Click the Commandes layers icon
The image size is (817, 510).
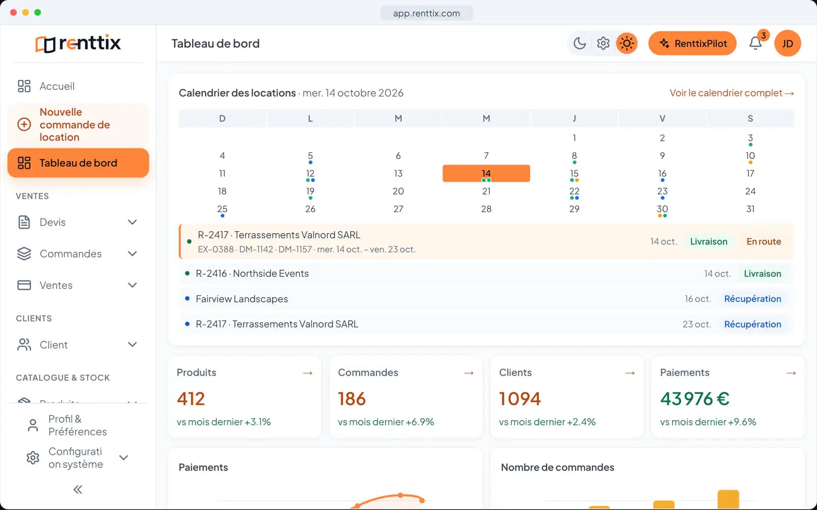click(x=24, y=254)
